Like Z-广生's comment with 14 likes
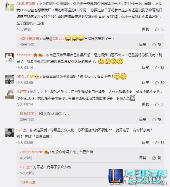Image resolution: width=170 pixels, height=187 pixels. (x=159, y=142)
